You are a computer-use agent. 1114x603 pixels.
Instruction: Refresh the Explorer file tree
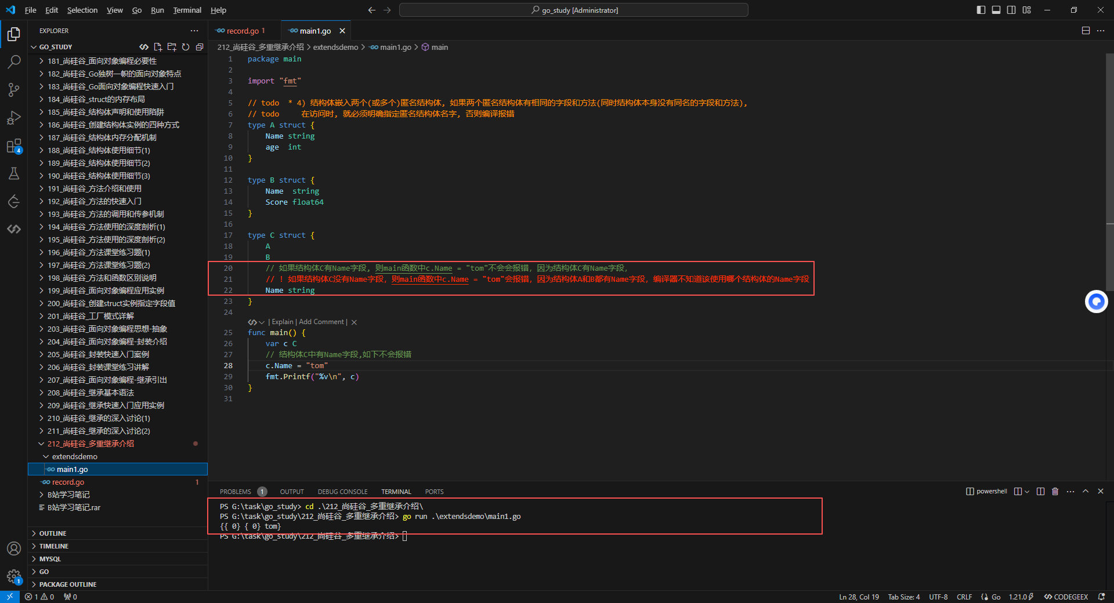point(186,47)
